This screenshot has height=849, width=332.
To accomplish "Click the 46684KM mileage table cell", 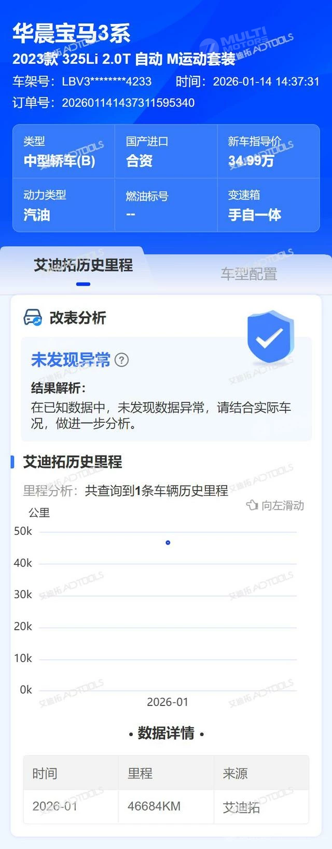I will pos(166,806).
